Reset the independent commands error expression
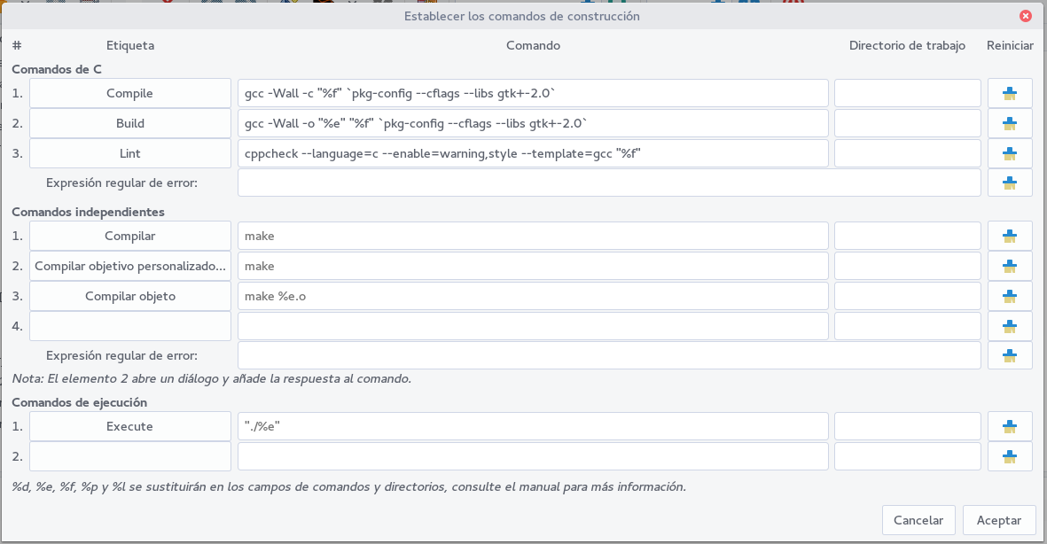The width and height of the screenshot is (1047, 544). coord(1010,354)
